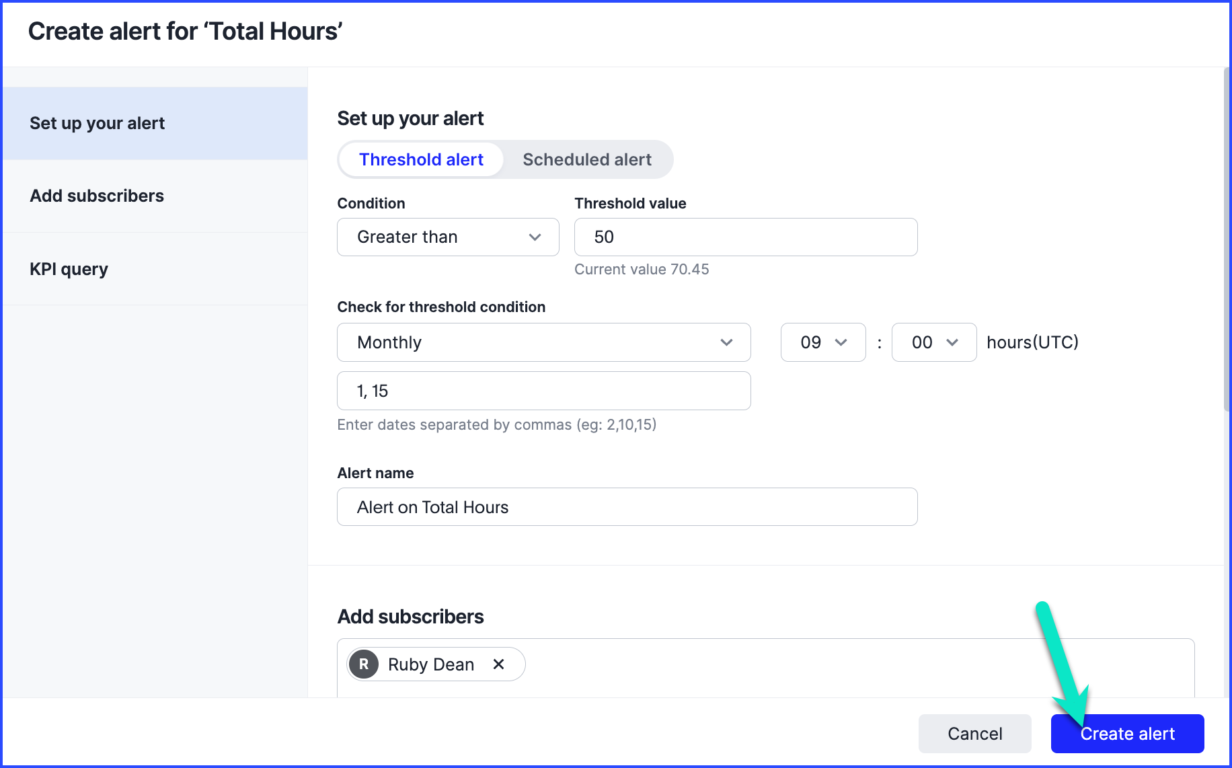Click the vertical scrollbar on the right
The width and height of the screenshot is (1232, 768).
click(1227, 242)
